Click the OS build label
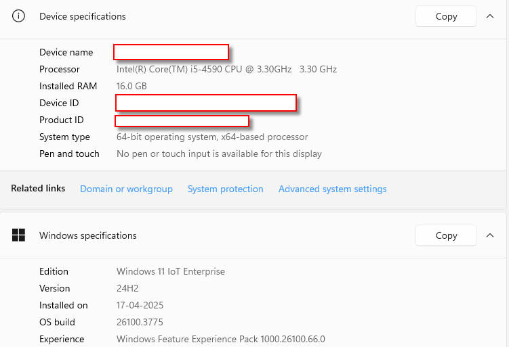This screenshot has width=509, height=347. pyautogui.click(x=57, y=322)
